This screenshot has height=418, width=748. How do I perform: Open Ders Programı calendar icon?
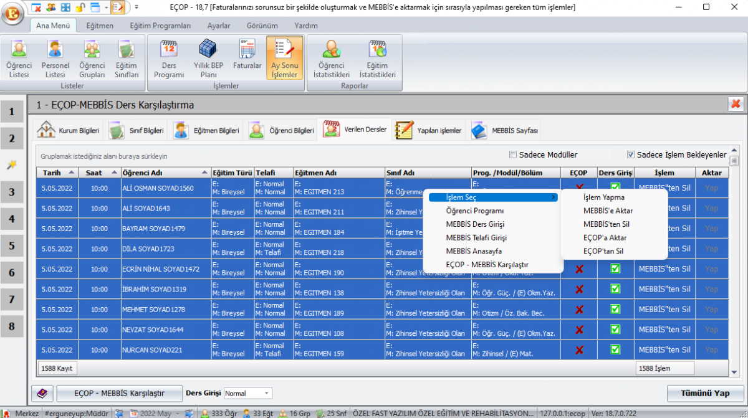169,59
